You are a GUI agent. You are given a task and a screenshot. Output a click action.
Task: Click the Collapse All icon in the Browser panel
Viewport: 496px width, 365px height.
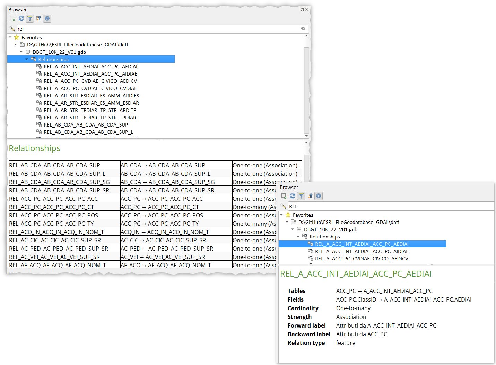pyautogui.click(x=38, y=18)
